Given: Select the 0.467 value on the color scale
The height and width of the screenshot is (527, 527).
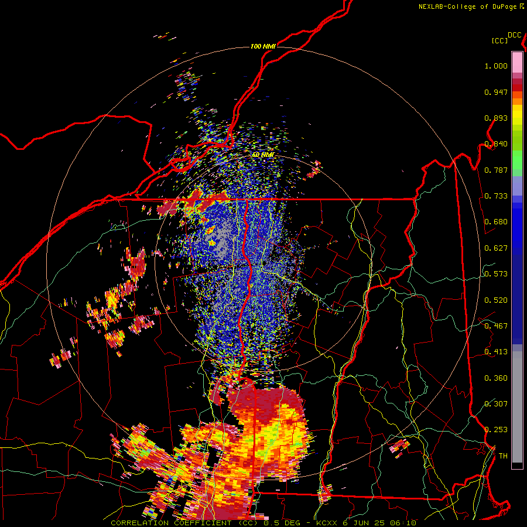Looking at the screenshot, I should click(496, 326).
